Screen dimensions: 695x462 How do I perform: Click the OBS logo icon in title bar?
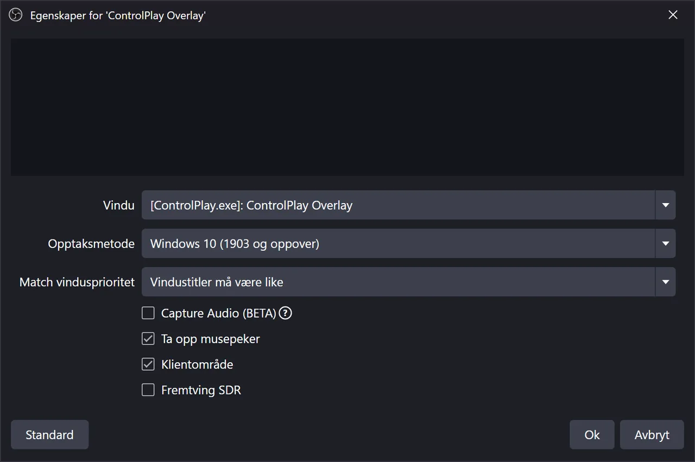pyautogui.click(x=16, y=15)
